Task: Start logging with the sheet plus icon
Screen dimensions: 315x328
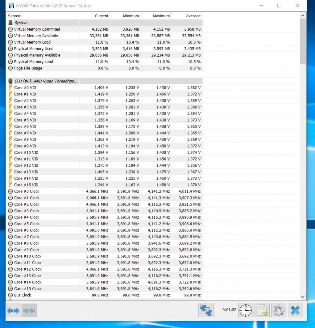Action: tap(262, 310)
